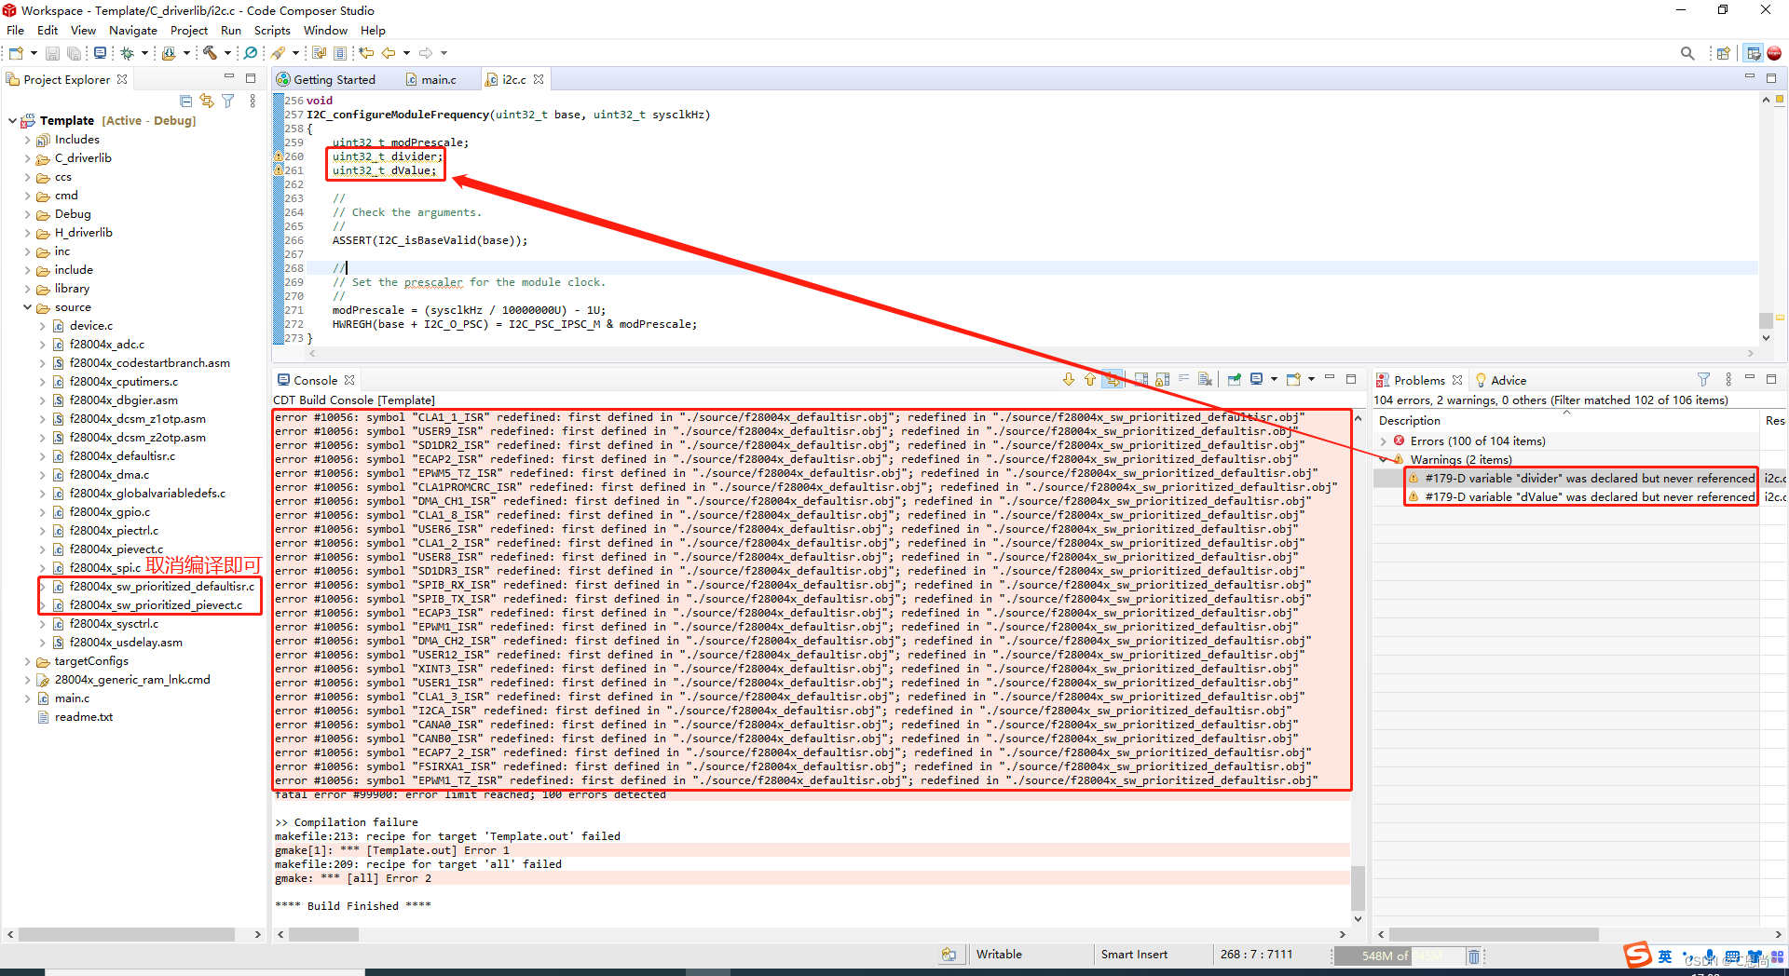This screenshot has width=1789, height=976.
Task: Click the Save All toolbar icon
Action: [74, 53]
